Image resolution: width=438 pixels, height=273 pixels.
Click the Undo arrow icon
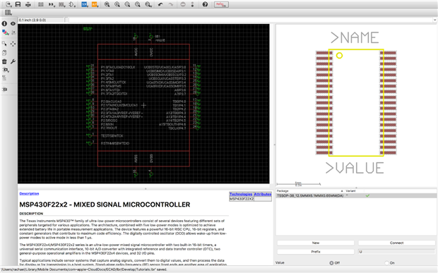(x=160, y=4)
